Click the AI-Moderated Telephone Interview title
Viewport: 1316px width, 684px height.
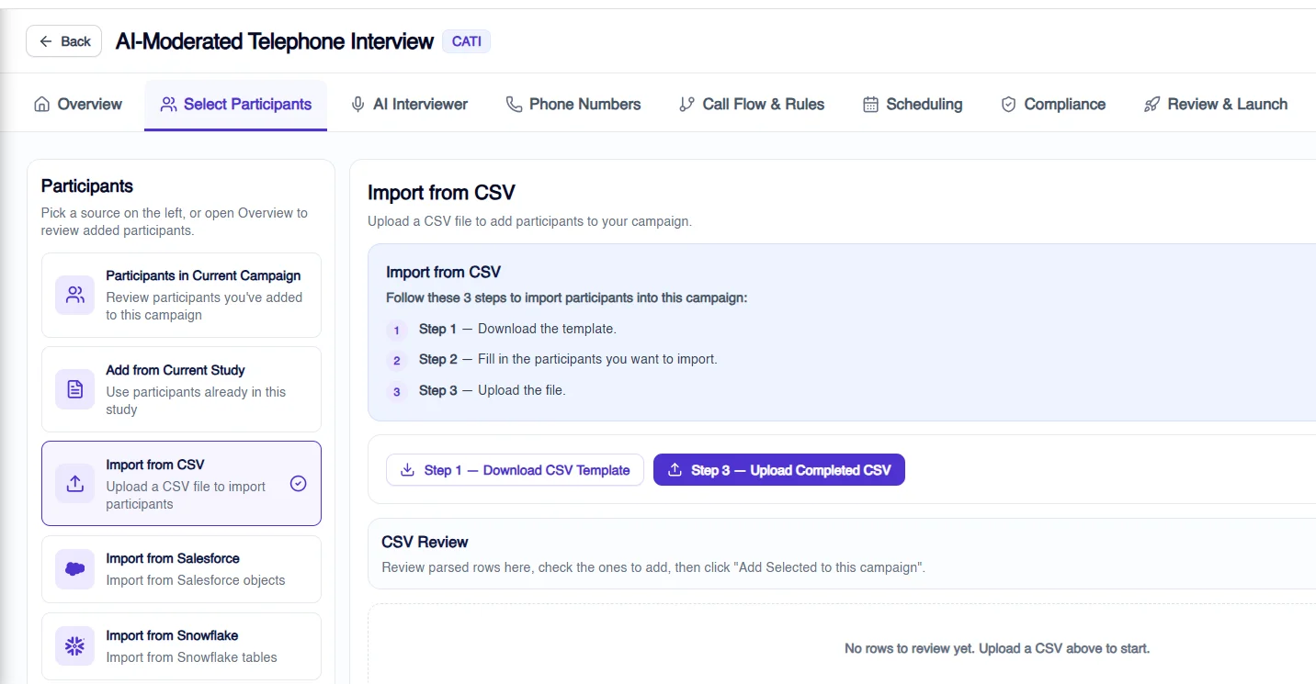[x=275, y=41]
